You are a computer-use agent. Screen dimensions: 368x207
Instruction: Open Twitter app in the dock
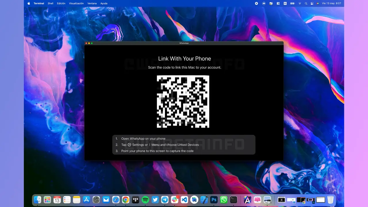coord(155,200)
